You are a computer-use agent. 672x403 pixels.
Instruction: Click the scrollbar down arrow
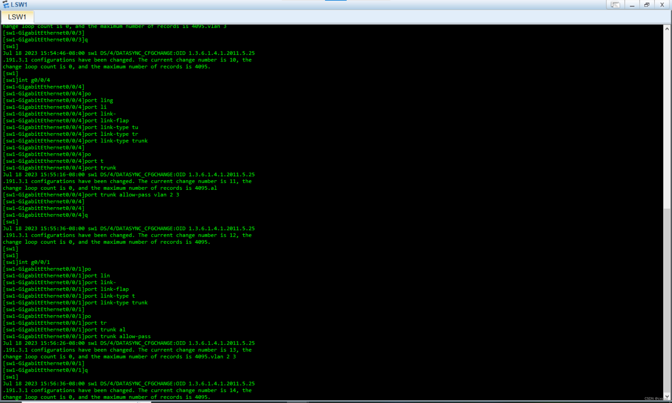tap(667, 396)
